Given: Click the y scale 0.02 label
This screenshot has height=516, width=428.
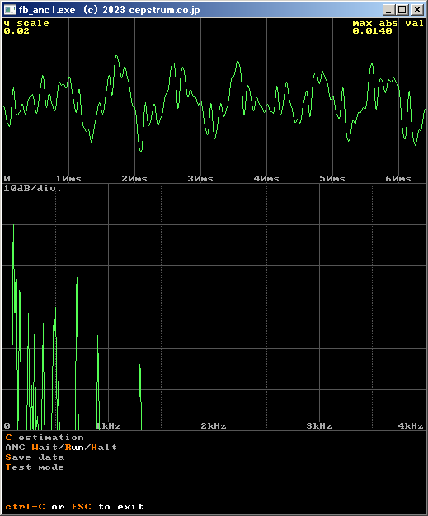Looking at the screenshot, I should [26, 27].
